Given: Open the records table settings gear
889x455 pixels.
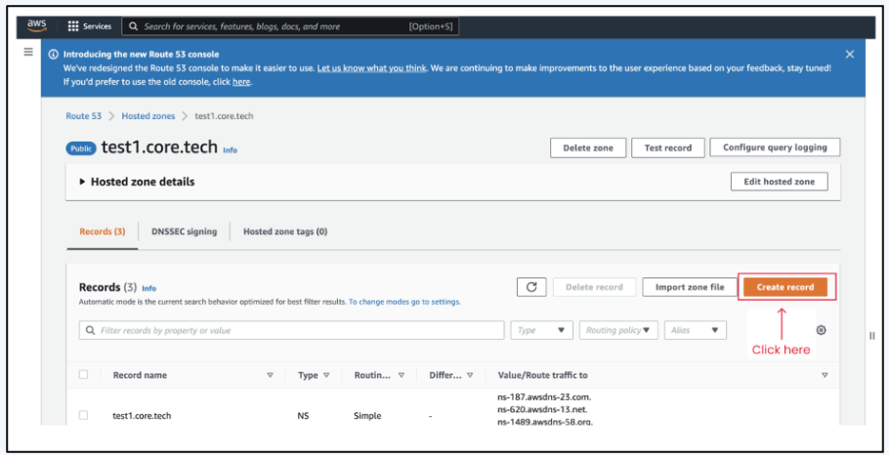Looking at the screenshot, I should point(821,330).
